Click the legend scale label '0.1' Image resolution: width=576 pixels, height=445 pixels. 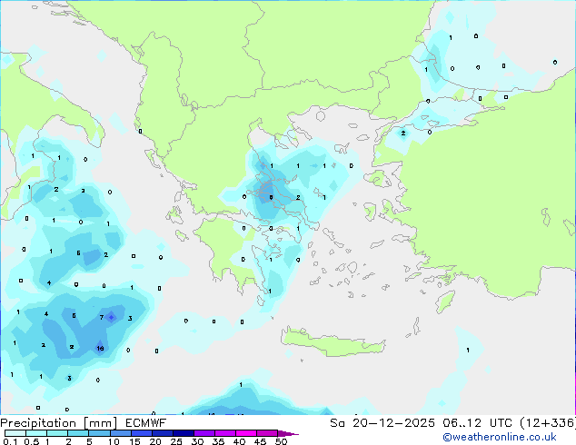tap(10, 441)
